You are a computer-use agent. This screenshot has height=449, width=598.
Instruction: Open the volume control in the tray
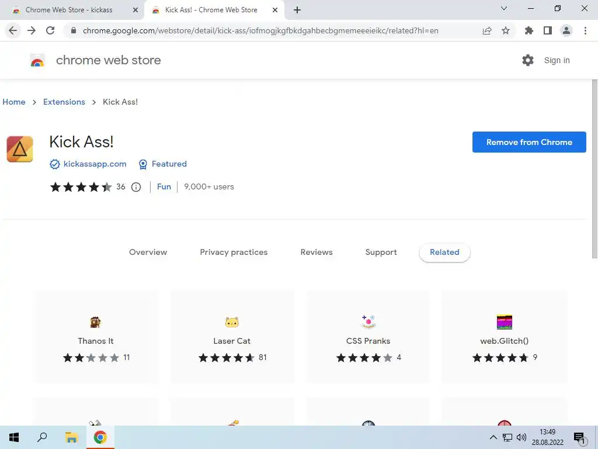click(521, 437)
